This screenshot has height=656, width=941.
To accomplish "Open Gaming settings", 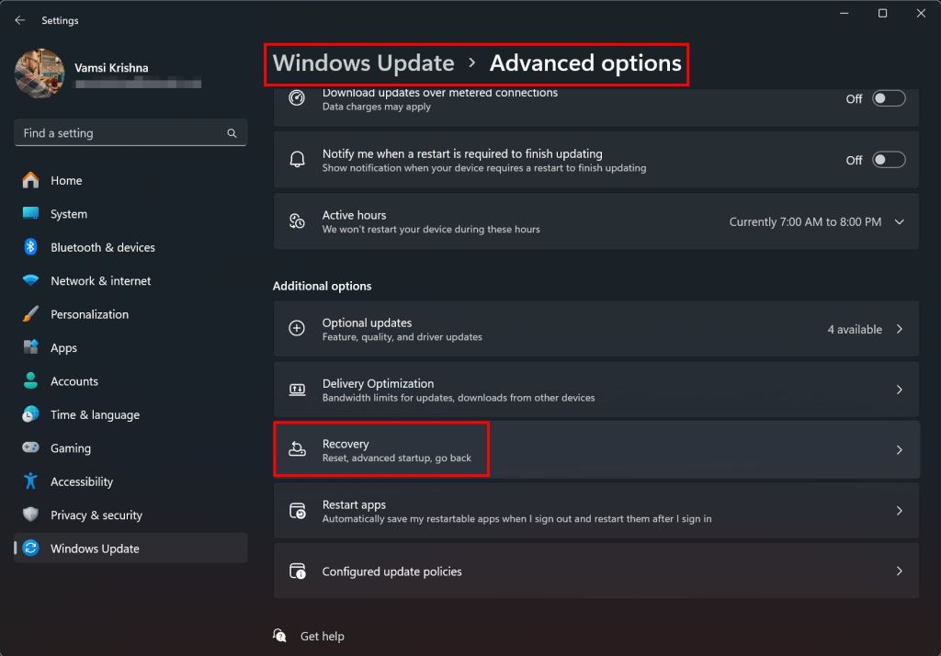I will 130,447.
